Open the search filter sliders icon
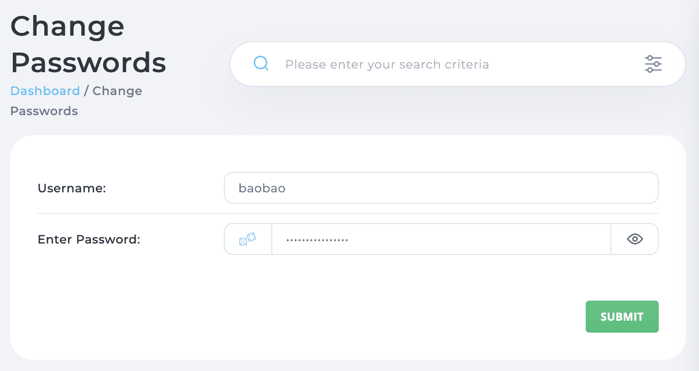Image resolution: width=699 pixels, height=371 pixels. pos(653,64)
